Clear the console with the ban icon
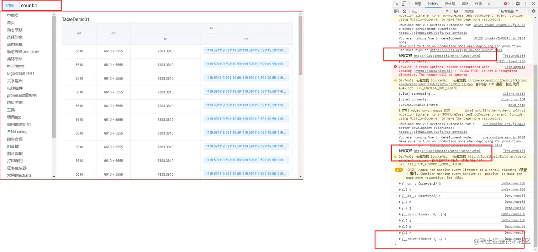 [405, 11]
